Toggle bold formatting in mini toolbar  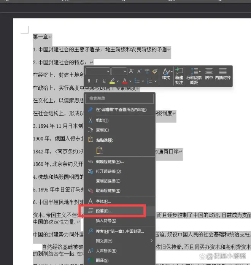point(89,81)
